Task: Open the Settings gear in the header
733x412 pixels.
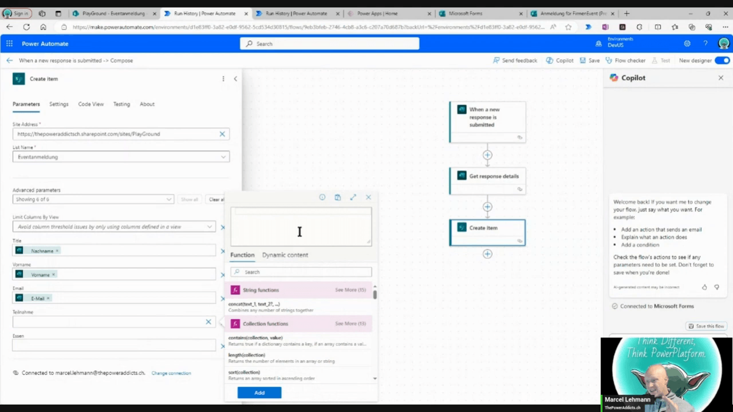Action: point(687,43)
